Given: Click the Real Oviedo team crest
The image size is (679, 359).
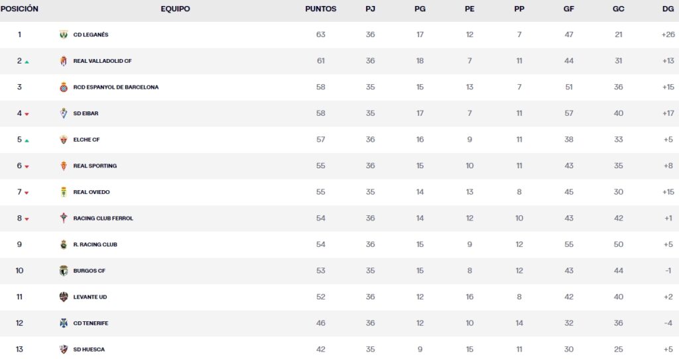Looking at the screenshot, I should point(64,192).
